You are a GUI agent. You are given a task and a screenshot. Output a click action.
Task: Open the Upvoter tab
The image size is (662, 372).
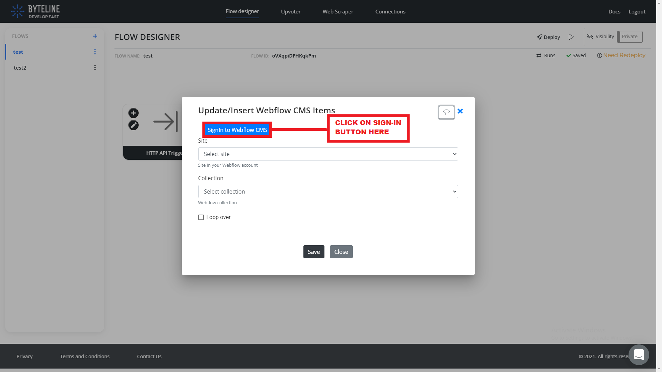pos(291,11)
